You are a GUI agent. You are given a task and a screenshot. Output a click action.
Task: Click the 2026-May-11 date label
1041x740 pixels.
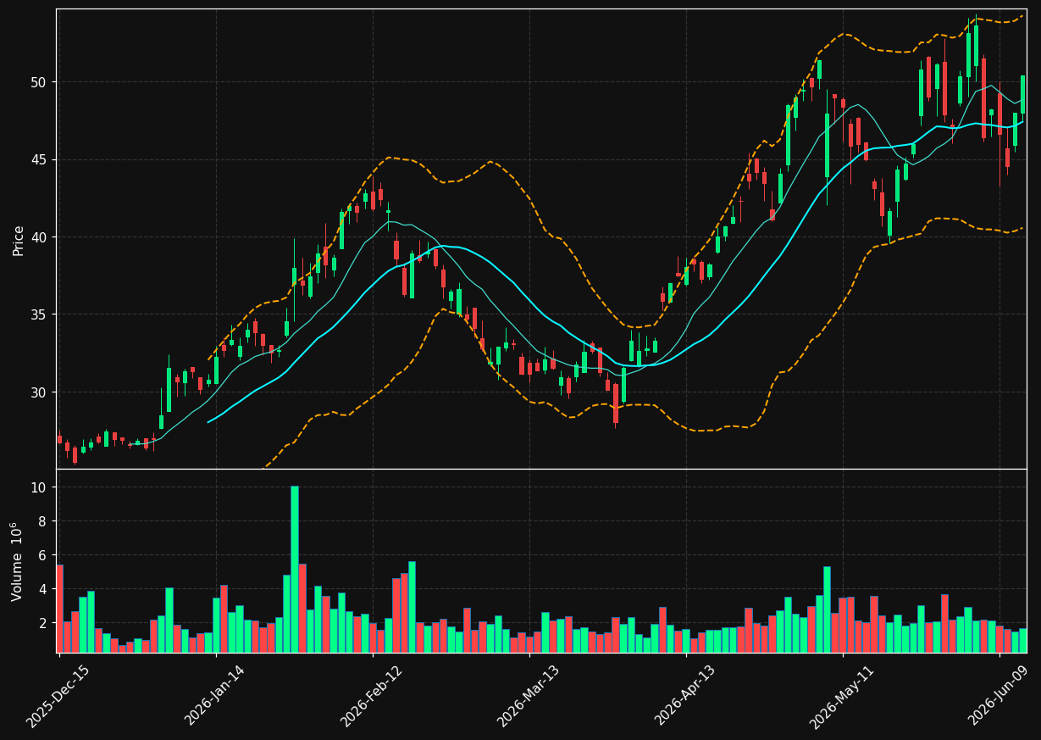[x=842, y=697]
